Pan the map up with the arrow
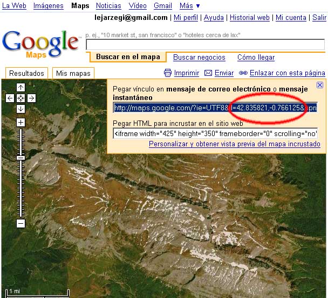The image size is (328, 298). 20,88
